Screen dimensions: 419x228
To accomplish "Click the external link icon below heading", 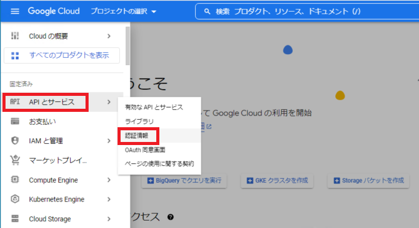I will (209, 127).
